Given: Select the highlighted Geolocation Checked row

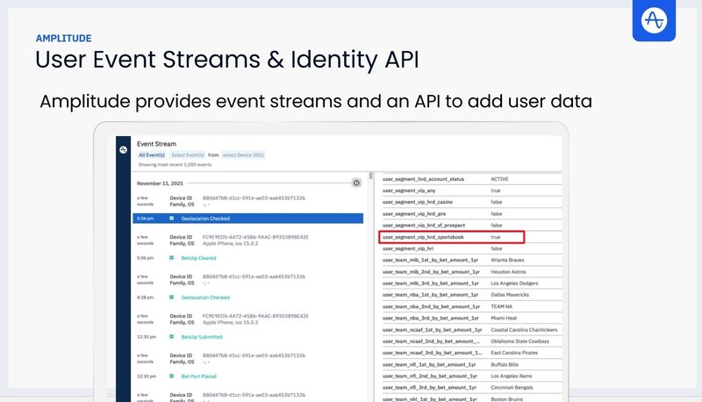Looking at the screenshot, I should [248, 219].
